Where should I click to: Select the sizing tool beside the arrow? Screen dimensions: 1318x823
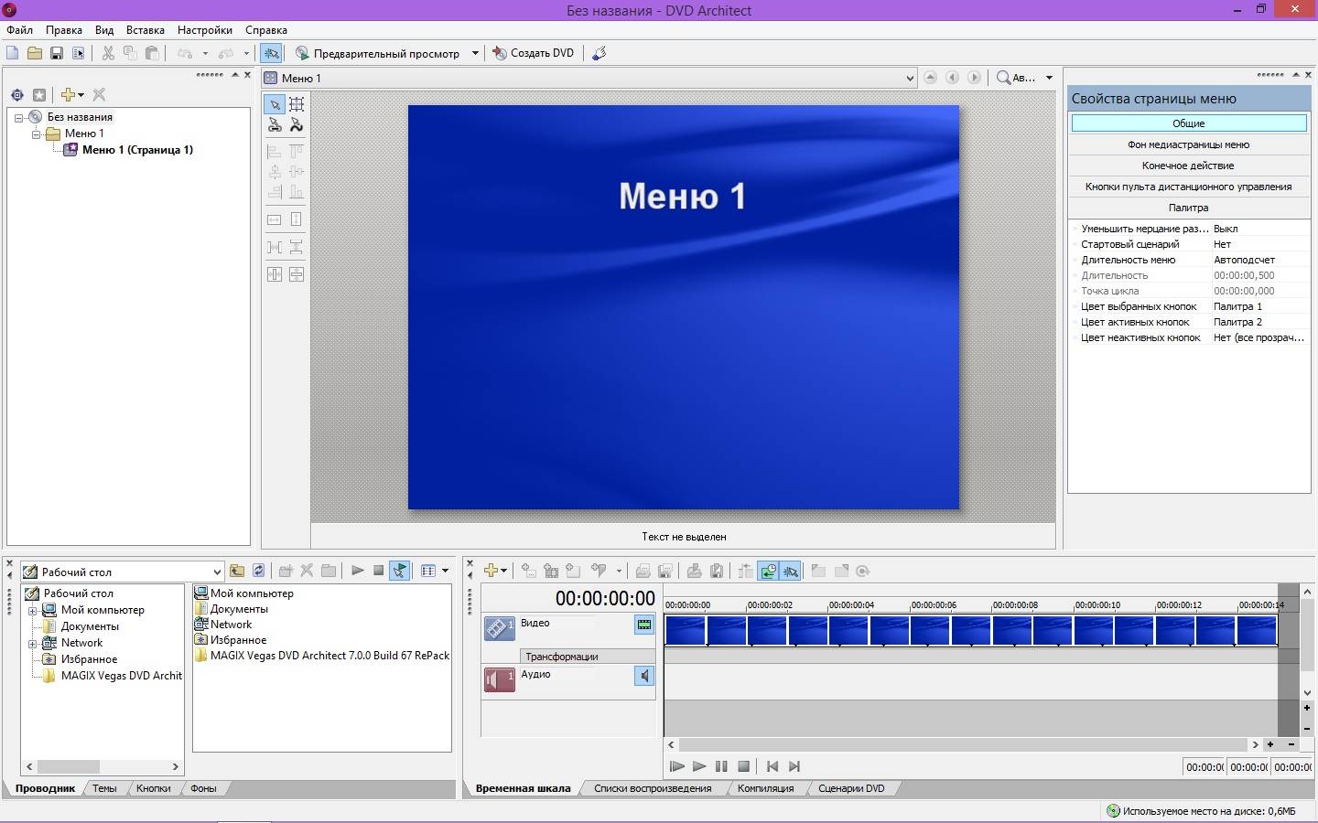coord(297,104)
